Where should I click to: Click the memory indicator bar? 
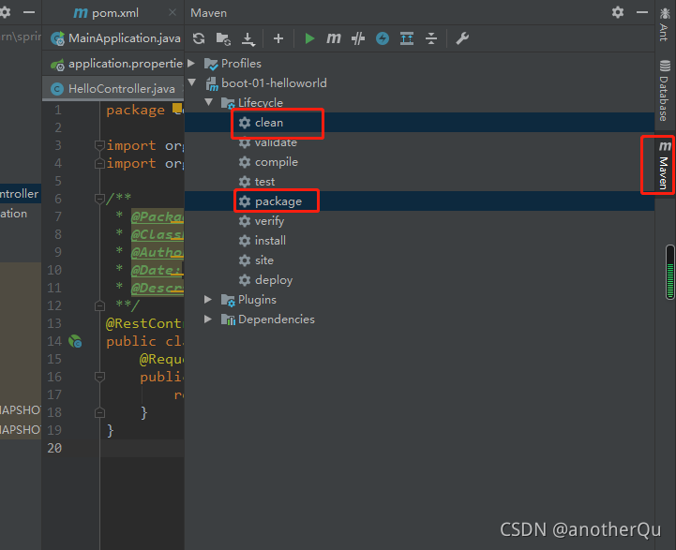(x=670, y=272)
